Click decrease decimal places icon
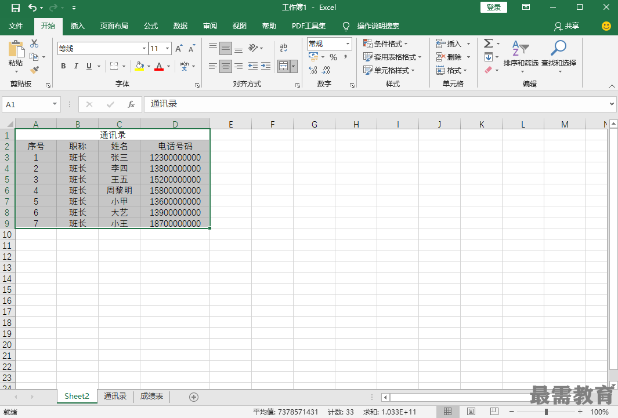Viewport: 618px width, 418px height. click(326, 70)
